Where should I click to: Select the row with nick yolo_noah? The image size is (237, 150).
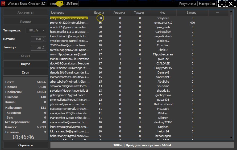139,27
